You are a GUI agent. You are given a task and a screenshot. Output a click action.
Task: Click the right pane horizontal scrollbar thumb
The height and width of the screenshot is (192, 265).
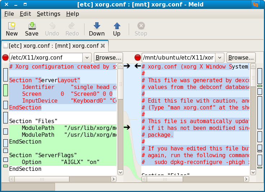click(165, 179)
